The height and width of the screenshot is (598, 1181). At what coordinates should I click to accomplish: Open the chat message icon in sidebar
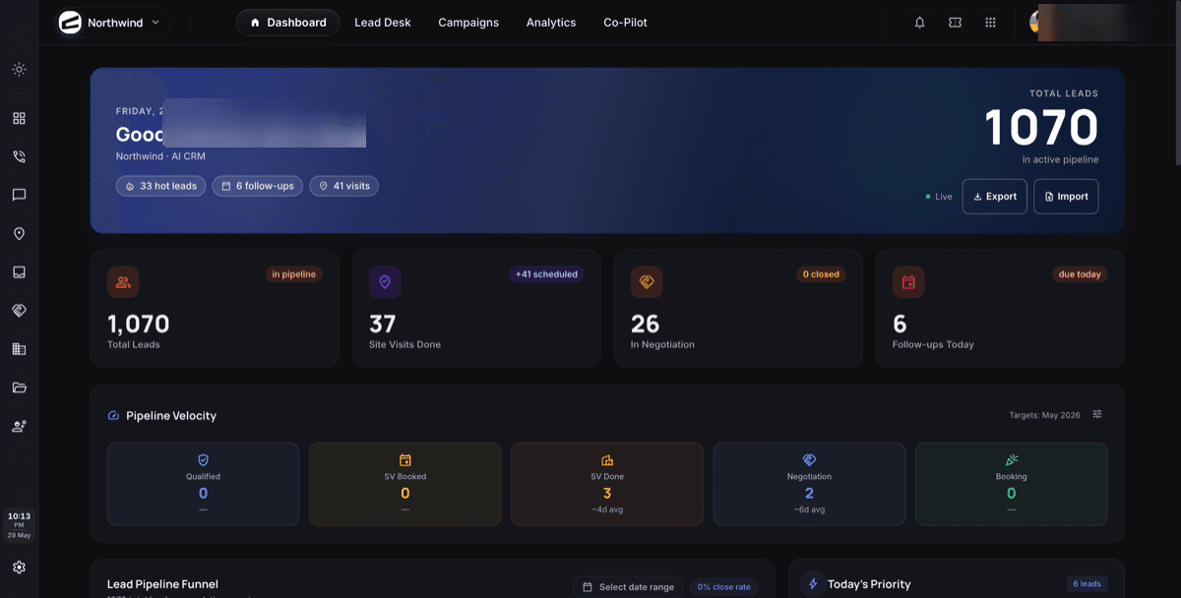[x=19, y=195]
